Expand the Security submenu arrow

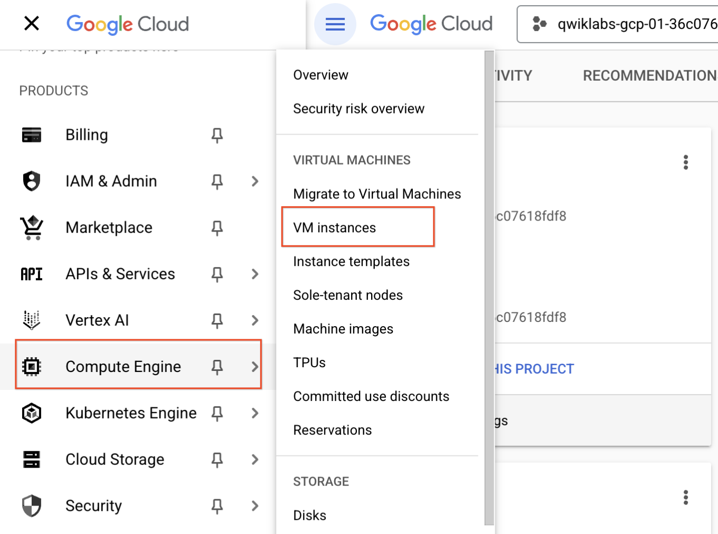[x=255, y=506]
